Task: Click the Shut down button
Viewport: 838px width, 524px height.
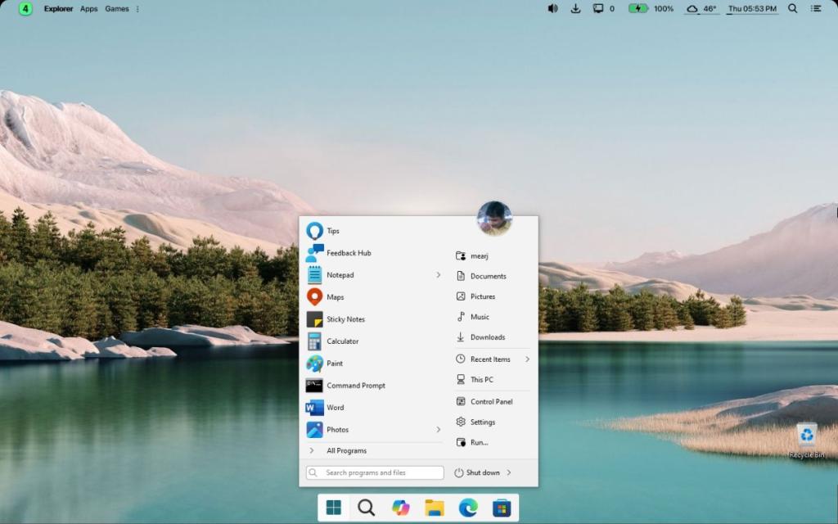Action: (477, 472)
